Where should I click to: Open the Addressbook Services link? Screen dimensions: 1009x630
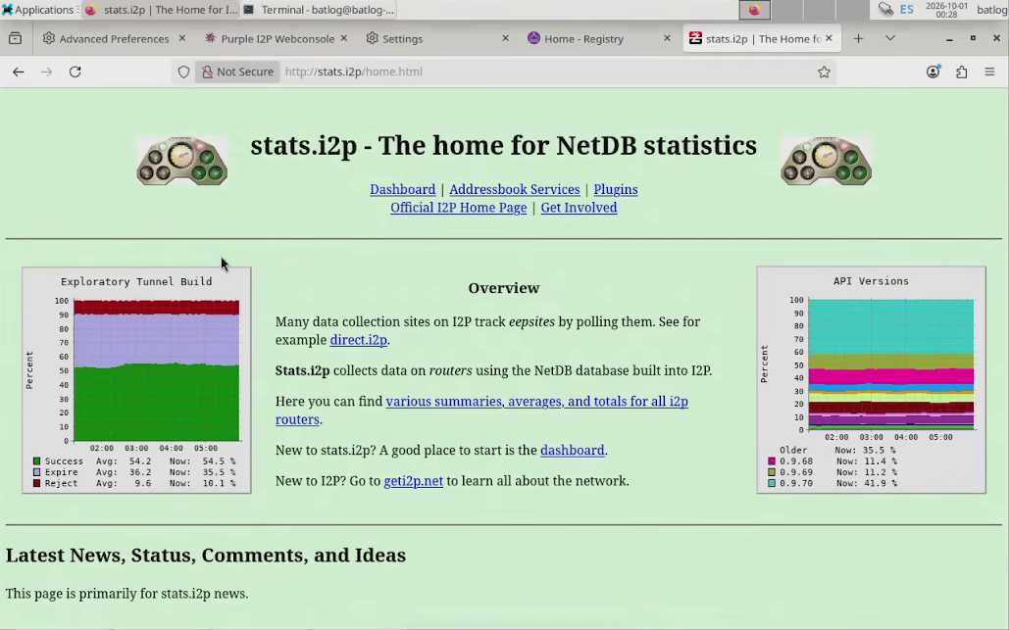tap(514, 190)
